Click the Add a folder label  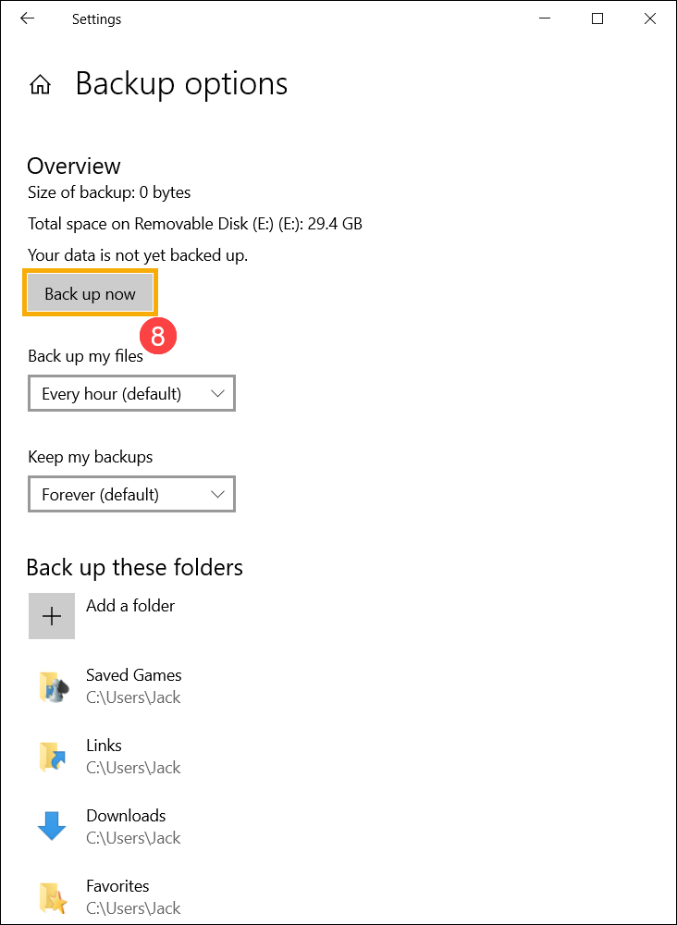129,606
